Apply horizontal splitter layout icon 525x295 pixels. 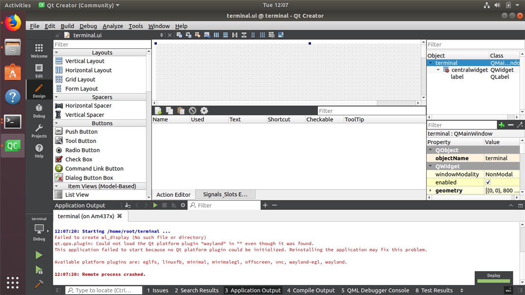[235, 35]
